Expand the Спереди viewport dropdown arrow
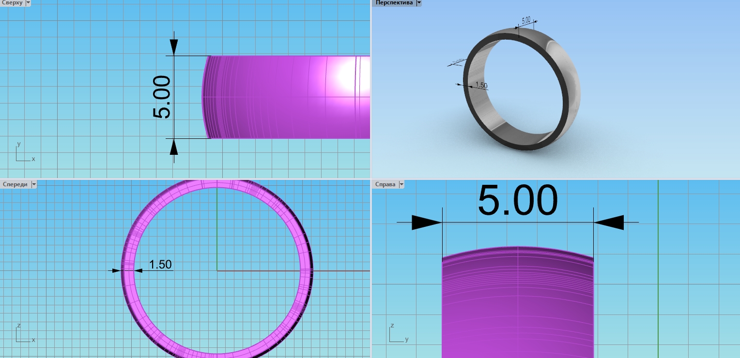The image size is (740, 358). tap(34, 184)
